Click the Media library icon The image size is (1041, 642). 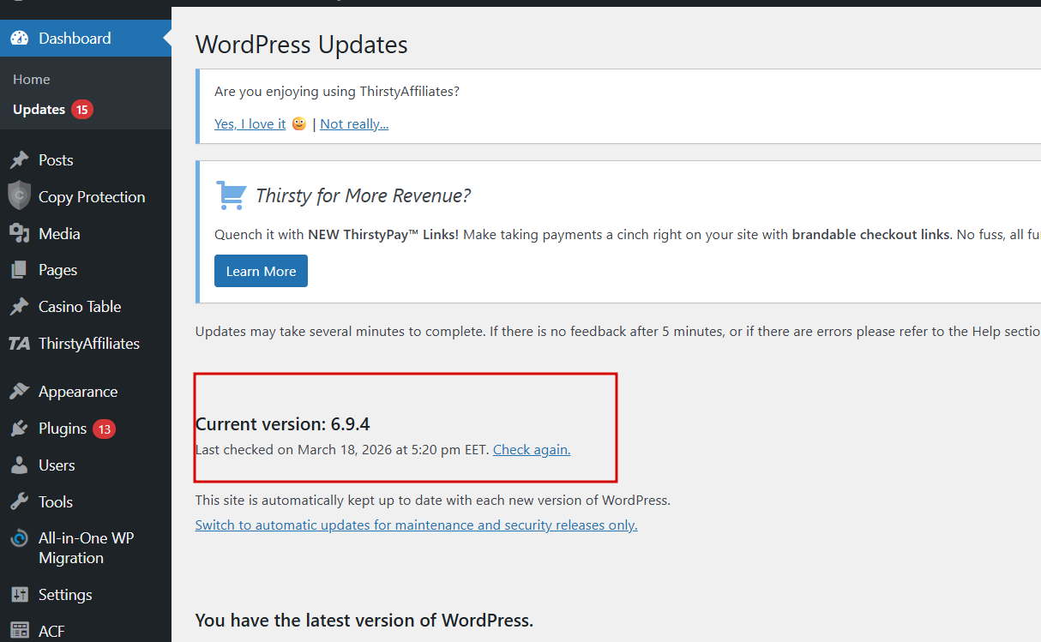19,233
